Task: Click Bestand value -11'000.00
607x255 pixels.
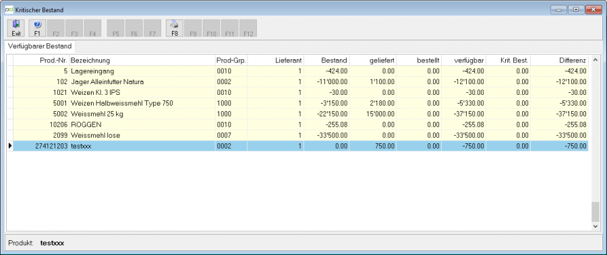Action: [x=333, y=82]
